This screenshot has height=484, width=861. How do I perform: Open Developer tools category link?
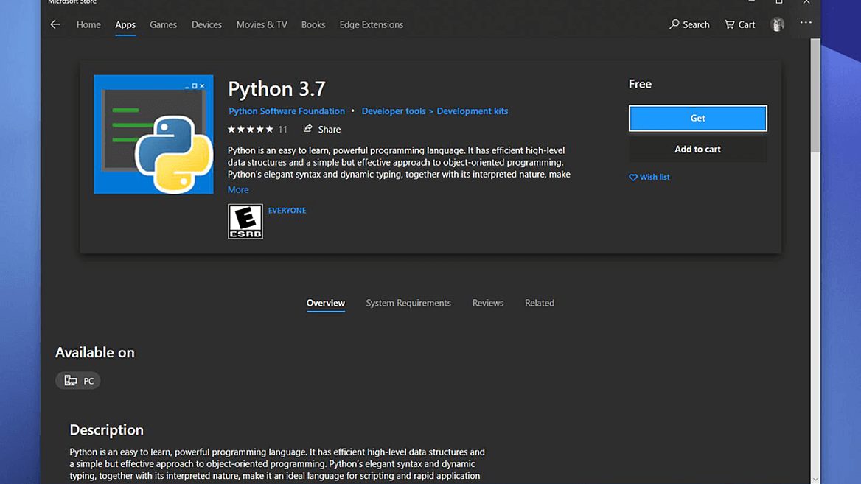click(393, 111)
